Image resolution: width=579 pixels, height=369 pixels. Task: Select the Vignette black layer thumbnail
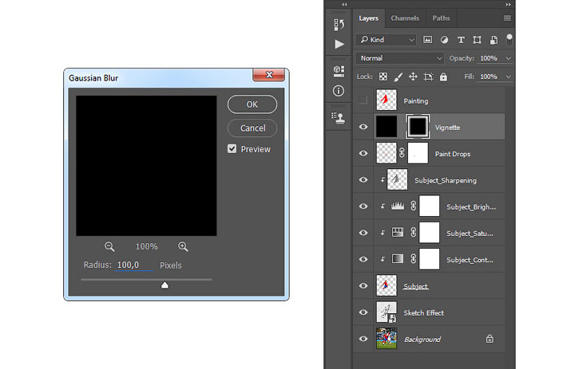[387, 127]
